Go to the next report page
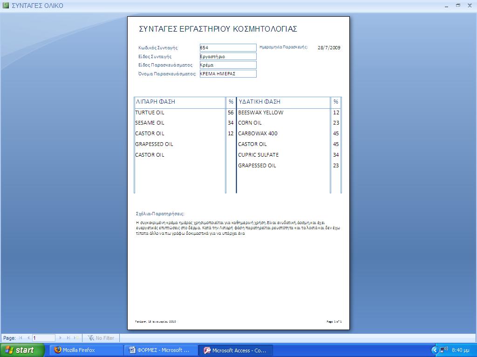Image resolution: width=477 pixels, height=357 pixels. (x=60, y=338)
